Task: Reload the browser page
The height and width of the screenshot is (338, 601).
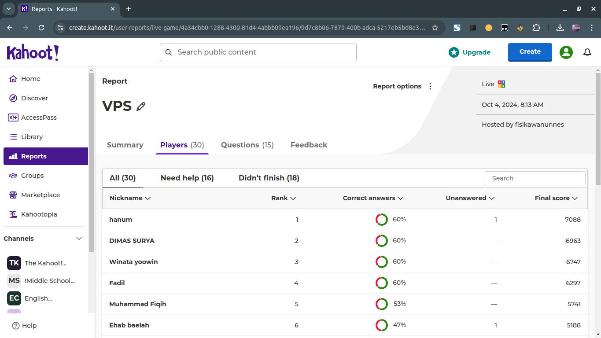Action: 41,28
